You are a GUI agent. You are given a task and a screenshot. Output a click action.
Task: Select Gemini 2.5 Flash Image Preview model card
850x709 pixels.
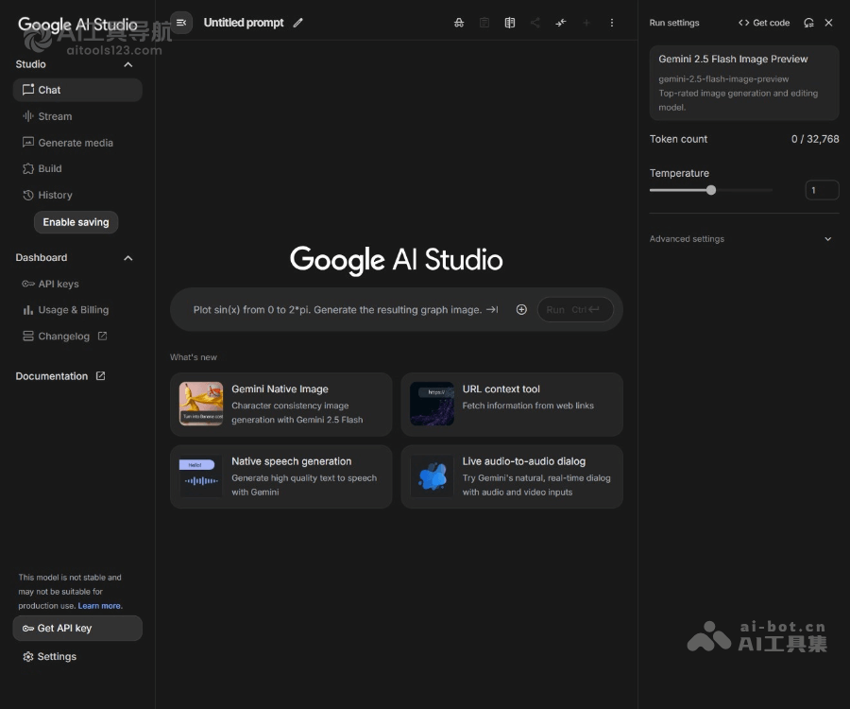(x=744, y=82)
